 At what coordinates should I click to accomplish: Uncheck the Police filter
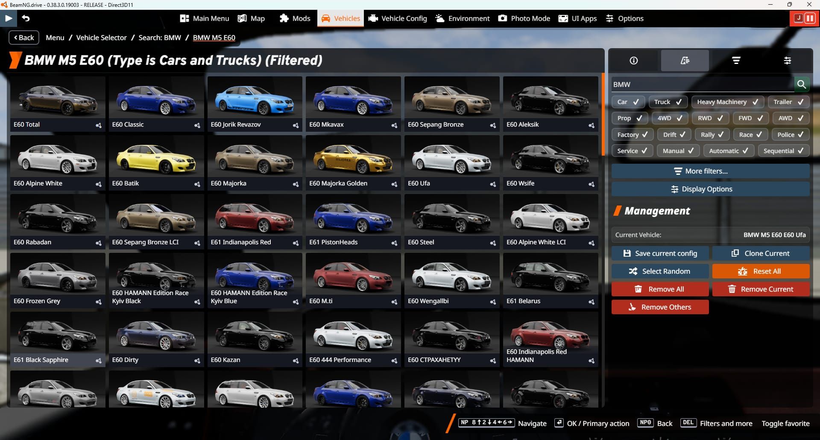coord(790,134)
